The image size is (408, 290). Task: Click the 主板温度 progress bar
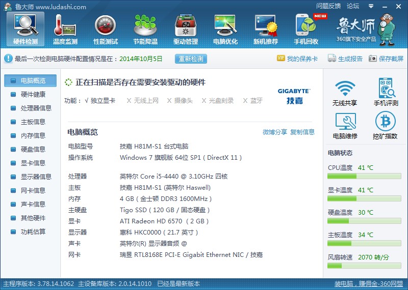pyautogui.click(x=364, y=243)
